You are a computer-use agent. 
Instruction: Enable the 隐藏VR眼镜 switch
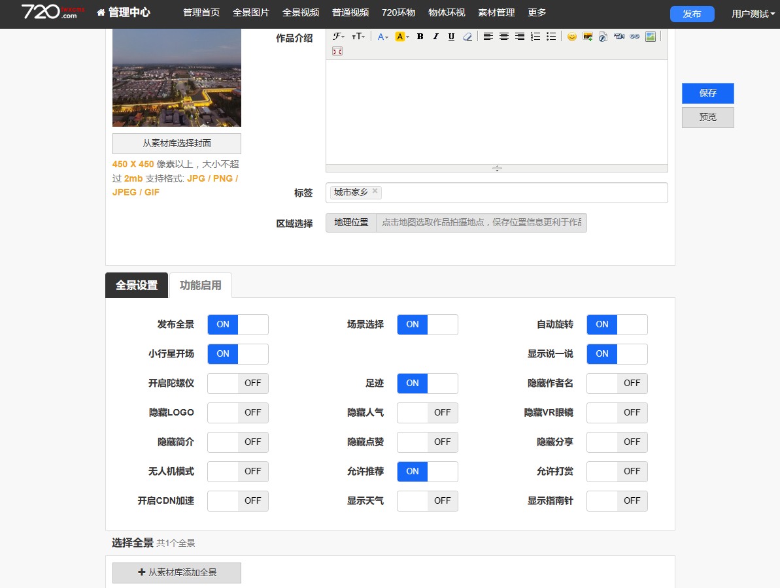pyautogui.click(x=617, y=412)
